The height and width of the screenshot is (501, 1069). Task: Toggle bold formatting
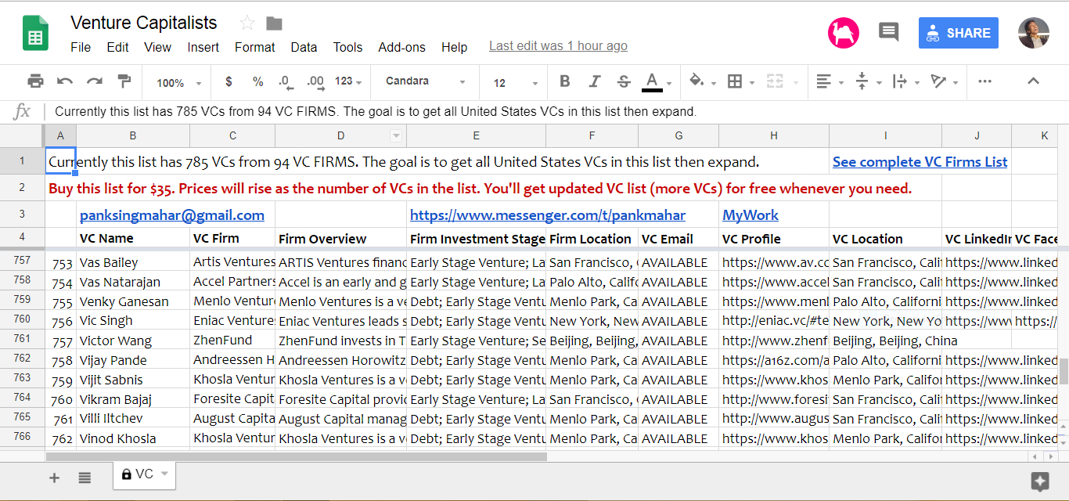point(565,81)
